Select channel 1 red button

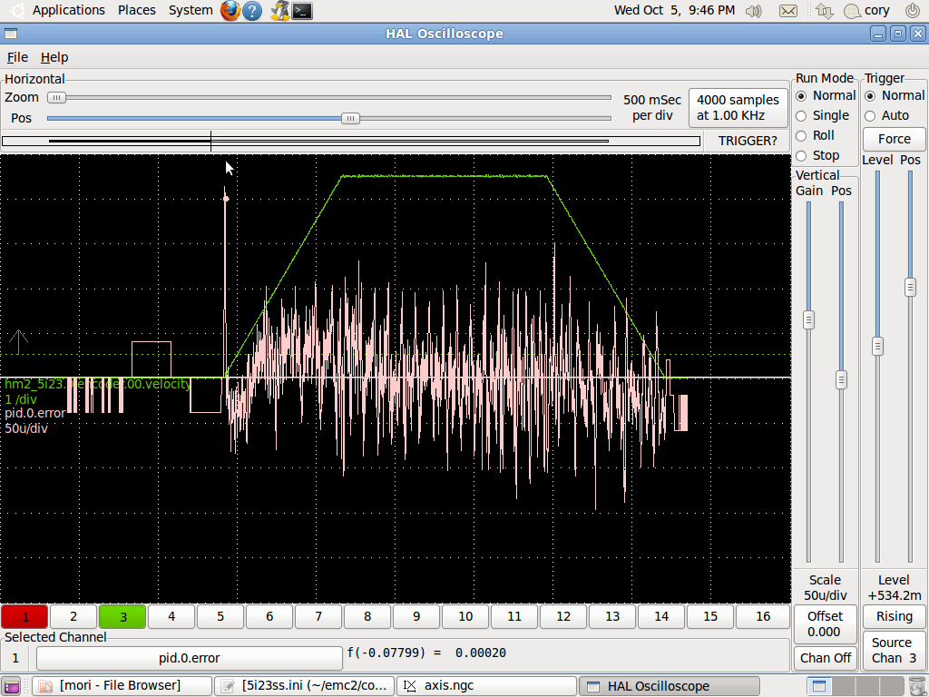pos(24,617)
